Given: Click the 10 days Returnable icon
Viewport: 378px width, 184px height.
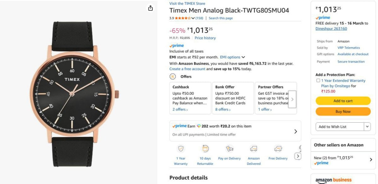Looking at the screenshot, I should pos(205,149).
